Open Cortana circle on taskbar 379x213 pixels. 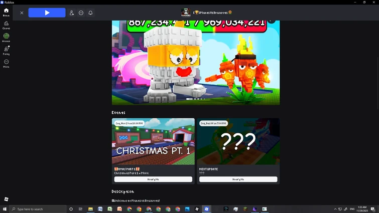(x=71, y=209)
